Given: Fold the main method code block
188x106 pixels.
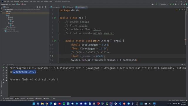Looking at the screenshot, I should (x=59, y=41).
